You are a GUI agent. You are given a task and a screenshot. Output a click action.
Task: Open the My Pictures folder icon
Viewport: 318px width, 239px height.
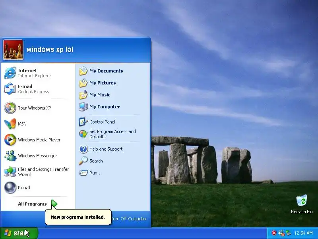(x=83, y=83)
